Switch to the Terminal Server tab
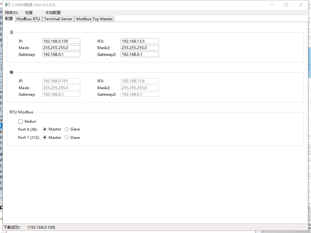 [58, 19]
